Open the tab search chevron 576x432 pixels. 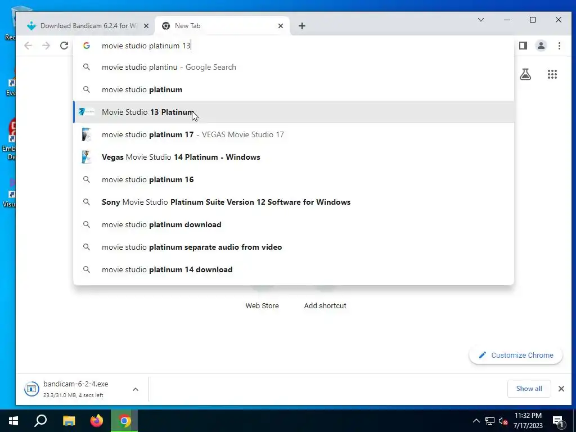[481, 20]
